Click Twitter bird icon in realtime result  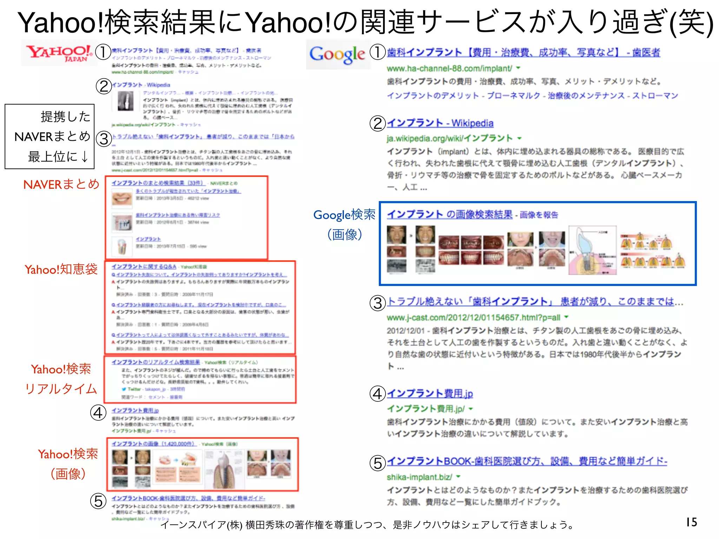click(124, 389)
